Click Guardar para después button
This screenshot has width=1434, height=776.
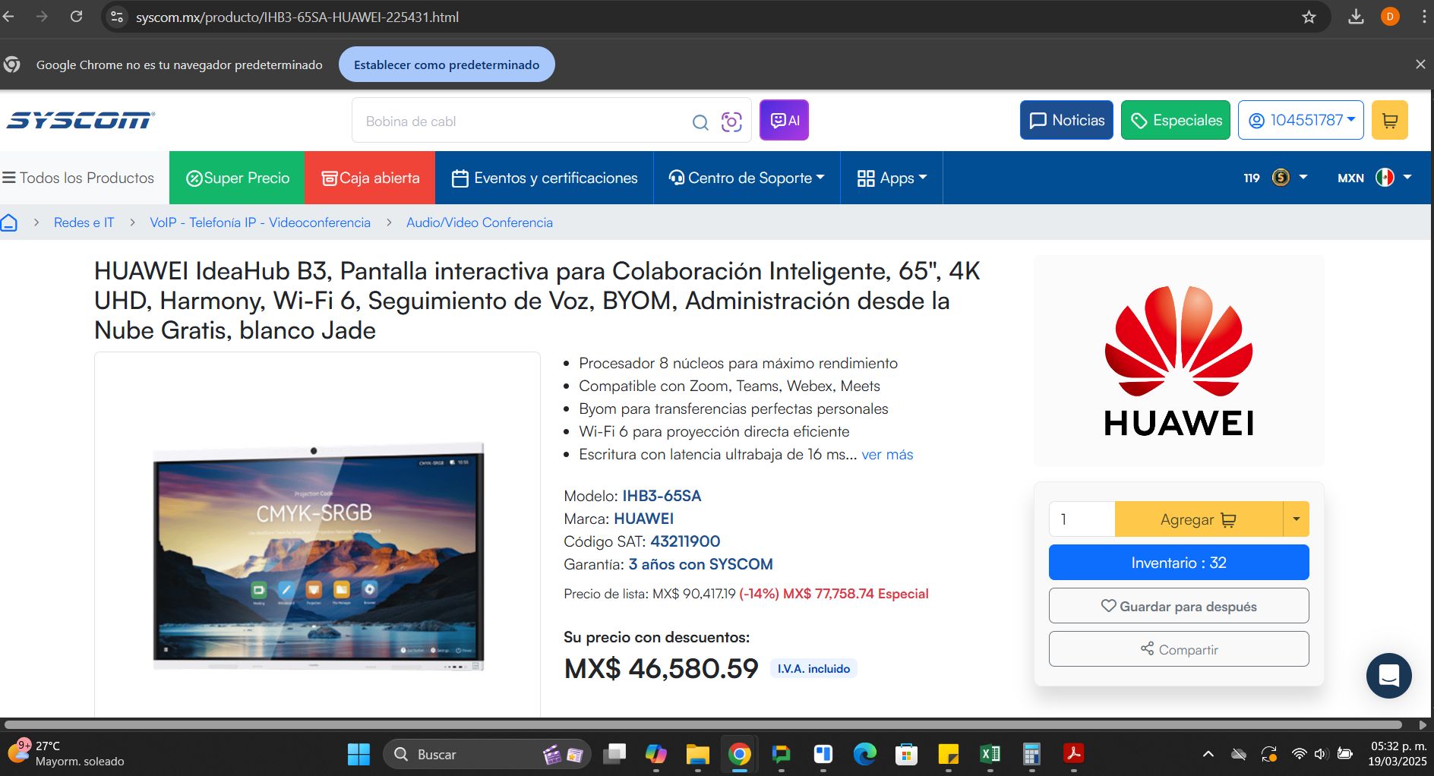(x=1179, y=606)
